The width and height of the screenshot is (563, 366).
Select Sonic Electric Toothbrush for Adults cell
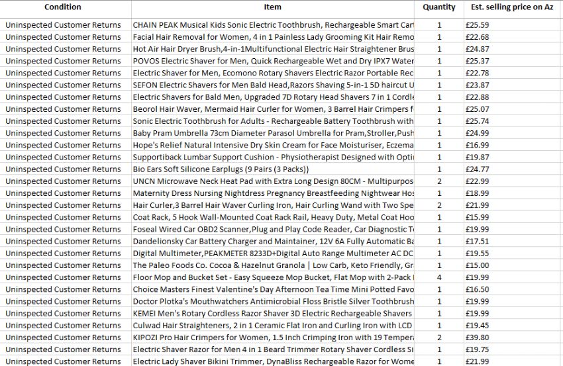pos(273,121)
